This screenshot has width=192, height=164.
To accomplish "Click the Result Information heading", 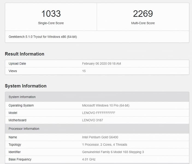I will point(25,54).
